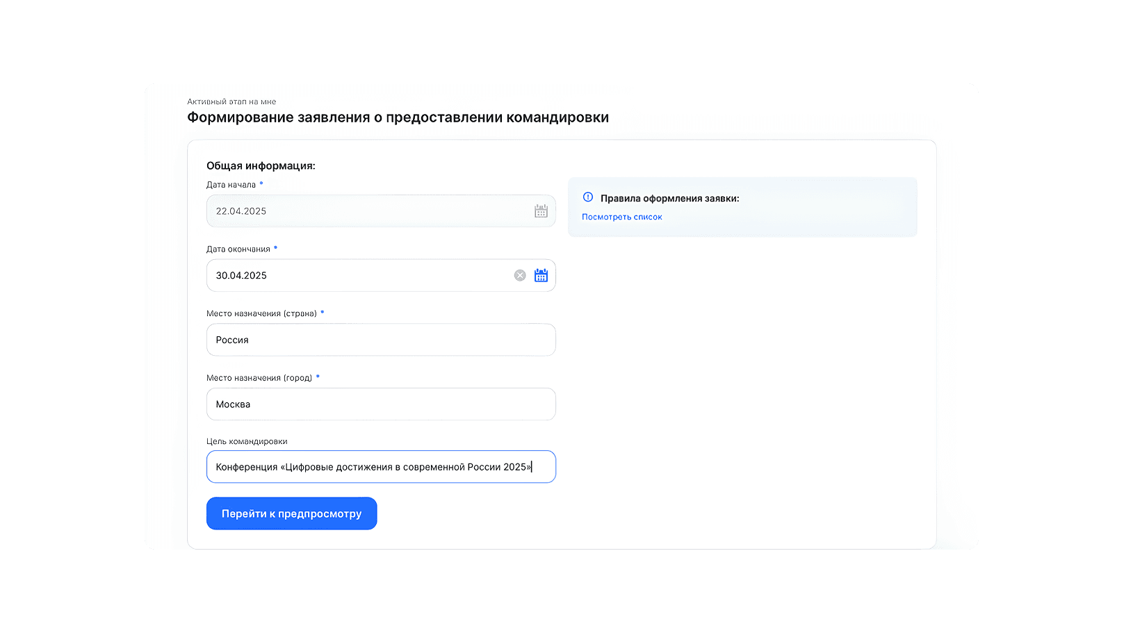Focus the Дата окончания field with 30.04.2025
Image resolution: width=1124 pixels, height=633 pixels.
tap(381, 276)
